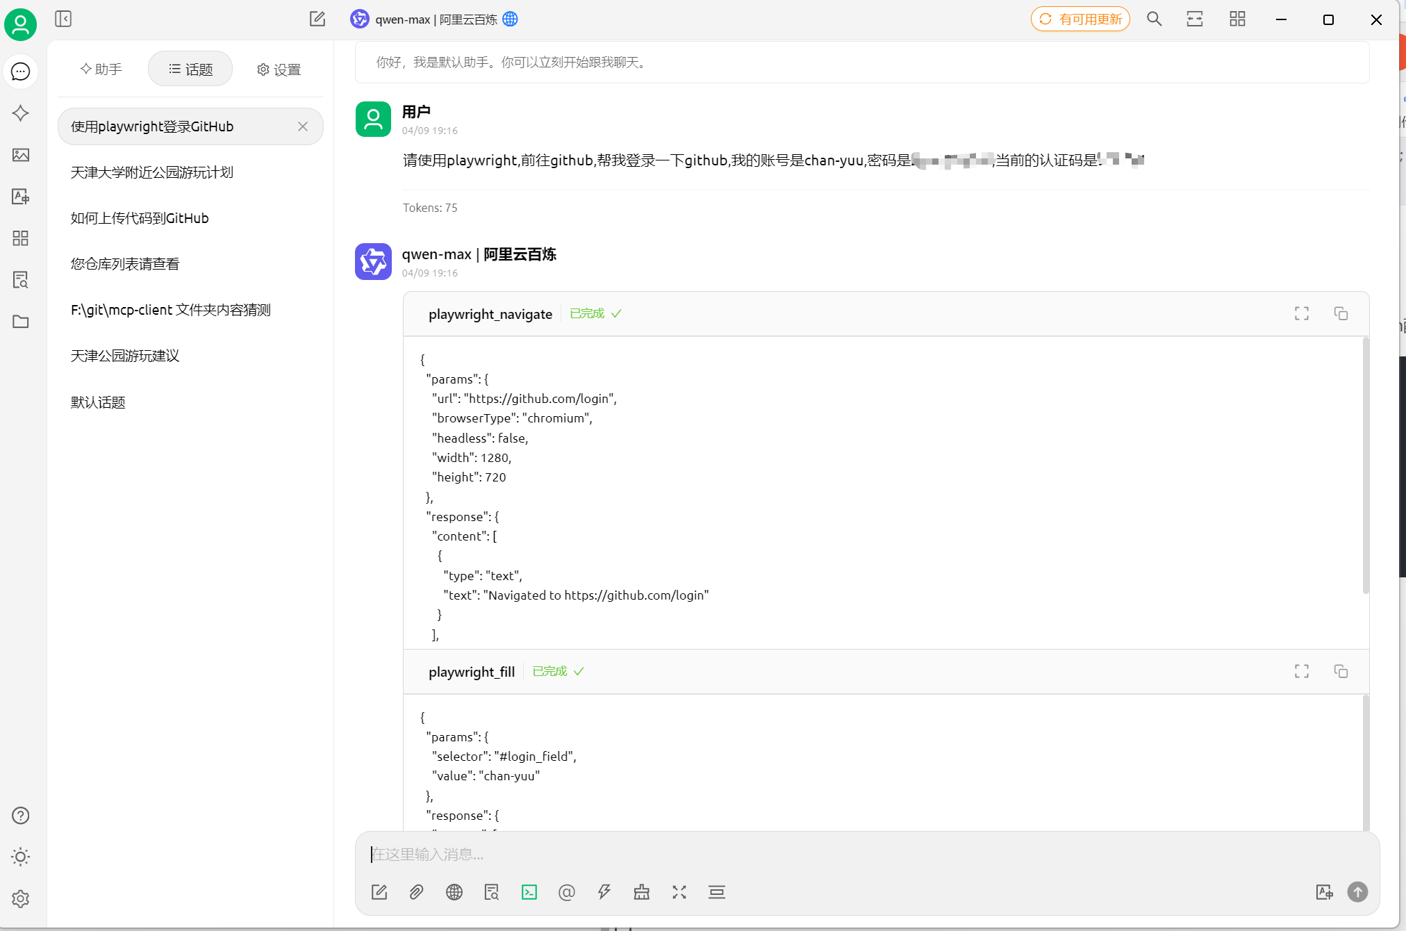Open topic 天津大学附近公园游玩计划
This screenshot has width=1406, height=931.
(x=152, y=172)
